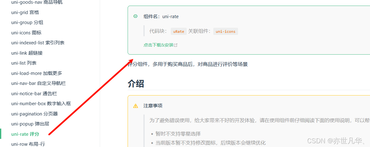The image size is (370, 147).
Task: Go to uni-group 分组 page
Action: pyautogui.click(x=27, y=22)
